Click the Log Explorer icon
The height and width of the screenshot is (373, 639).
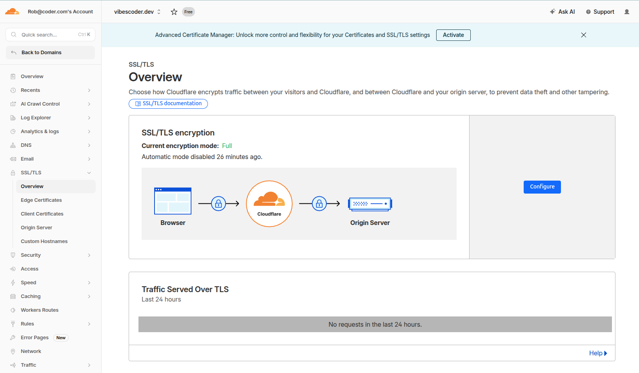tap(13, 118)
